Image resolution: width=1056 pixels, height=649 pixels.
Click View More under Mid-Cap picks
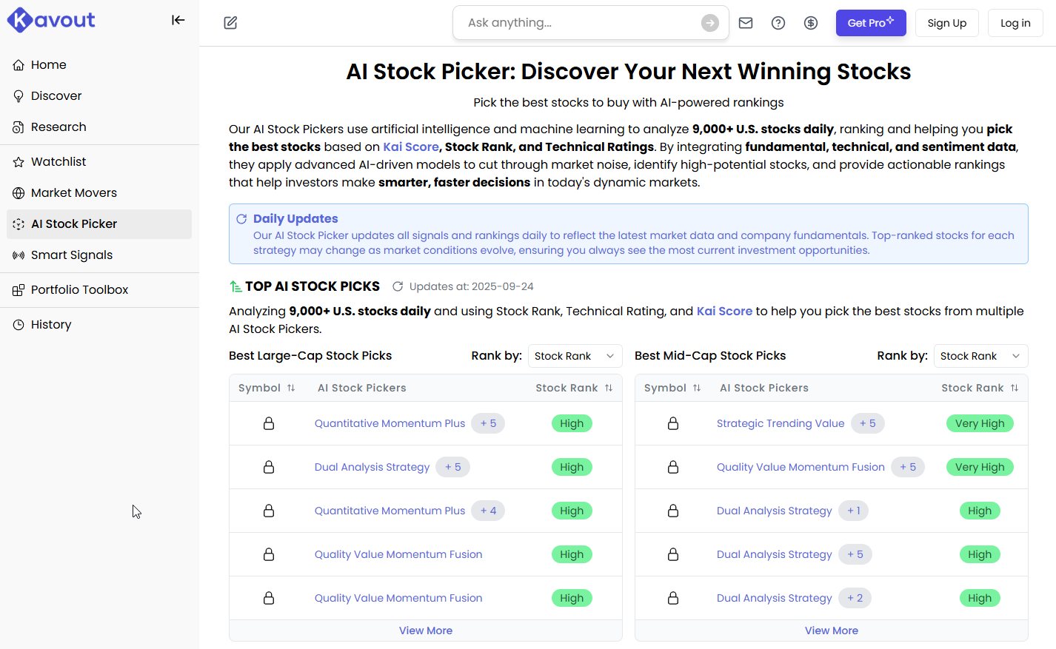coord(831,630)
